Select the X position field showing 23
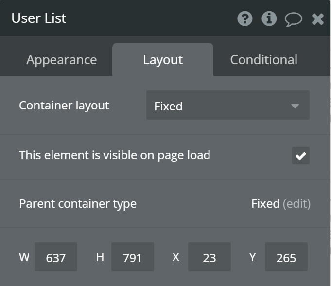Image resolution: width=331 pixels, height=286 pixels. coord(209,257)
